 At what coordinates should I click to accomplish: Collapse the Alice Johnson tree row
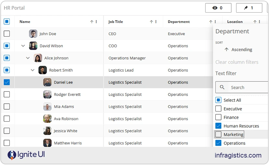[x=28, y=58]
